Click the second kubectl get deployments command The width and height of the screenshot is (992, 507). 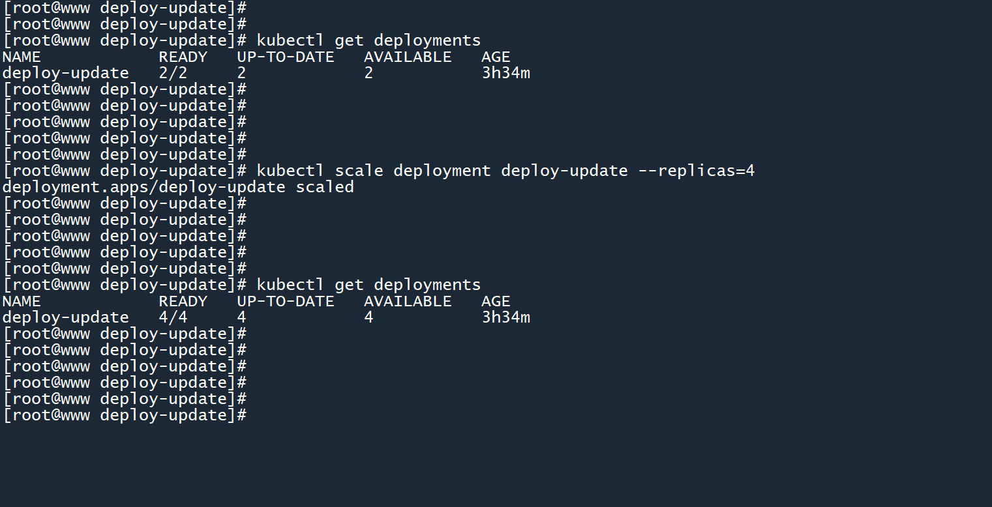click(368, 285)
